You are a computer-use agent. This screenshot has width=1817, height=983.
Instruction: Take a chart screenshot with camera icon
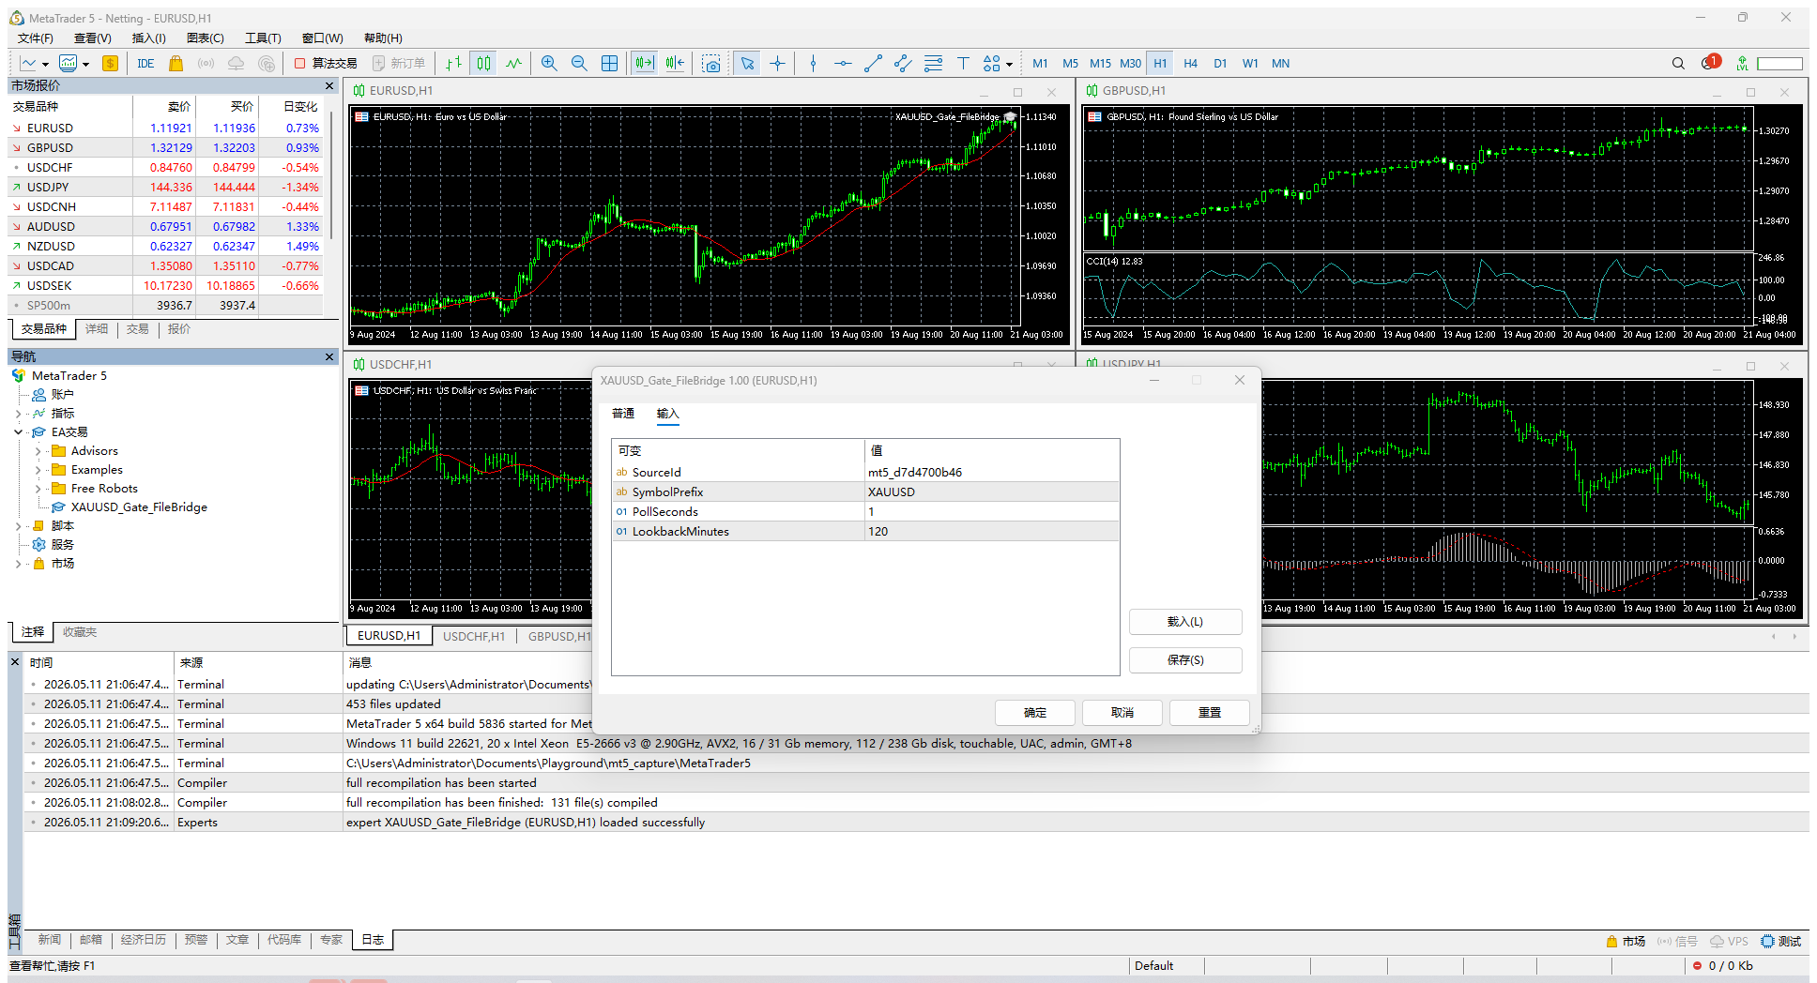tap(711, 64)
